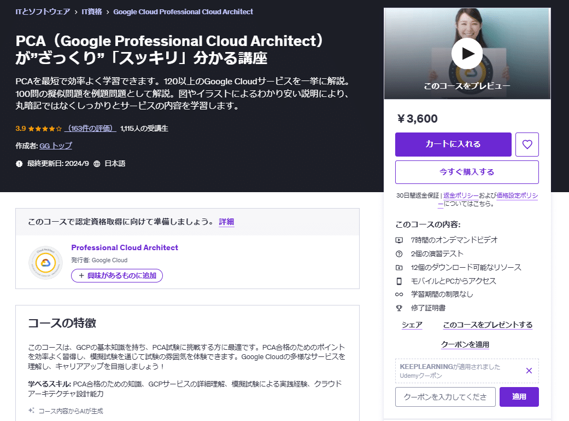Click このコースをプレビュー caption
Screen dimensions: 569x421
[x=467, y=86]
